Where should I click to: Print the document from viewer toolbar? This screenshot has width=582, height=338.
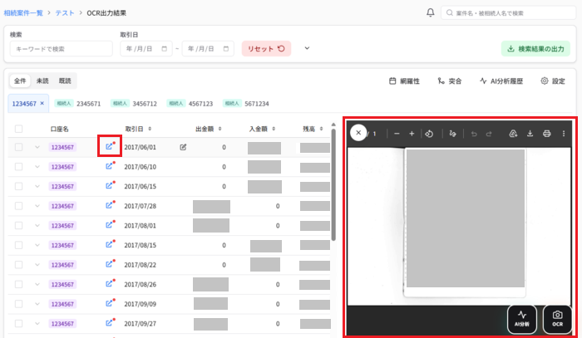[547, 134]
